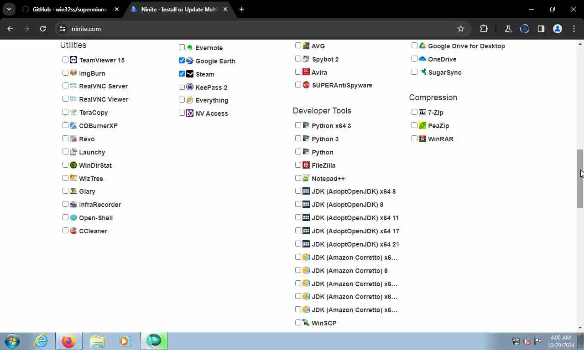Image resolution: width=584 pixels, height=350 pixels.
Task: Click the TeraCopy icon
Action: [x=73, y=112]
